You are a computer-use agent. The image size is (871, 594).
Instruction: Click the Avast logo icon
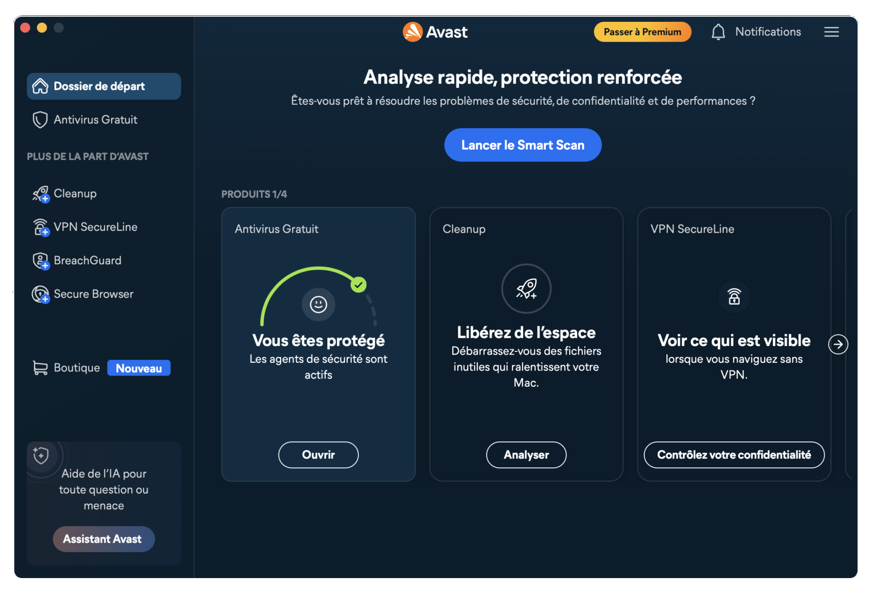[x=412, y=32]
